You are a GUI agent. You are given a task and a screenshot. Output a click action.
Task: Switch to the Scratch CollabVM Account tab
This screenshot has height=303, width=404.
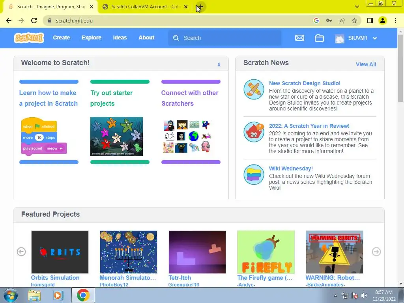pos(145,7)
